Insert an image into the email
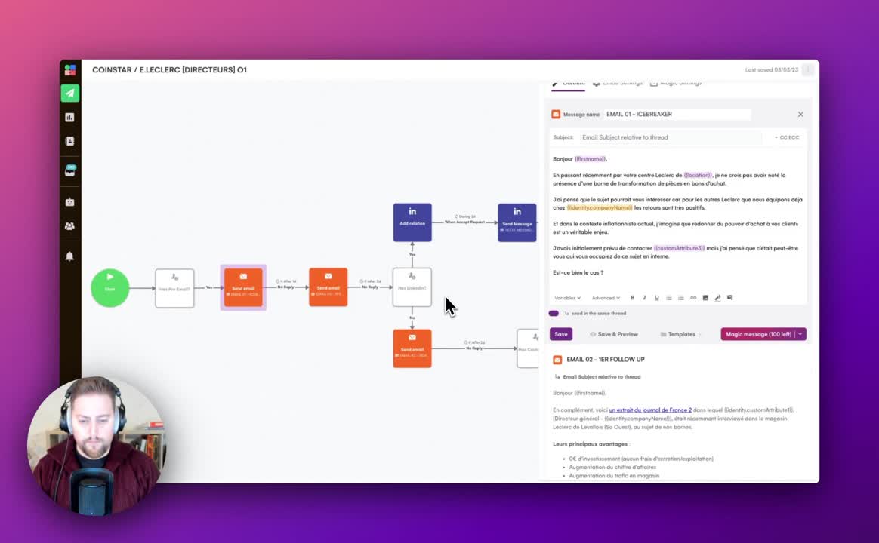 (x=705, y=298)
